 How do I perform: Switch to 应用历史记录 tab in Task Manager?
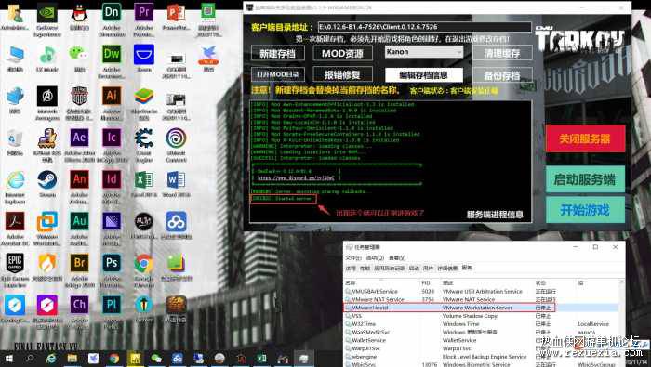coord(389,269)
